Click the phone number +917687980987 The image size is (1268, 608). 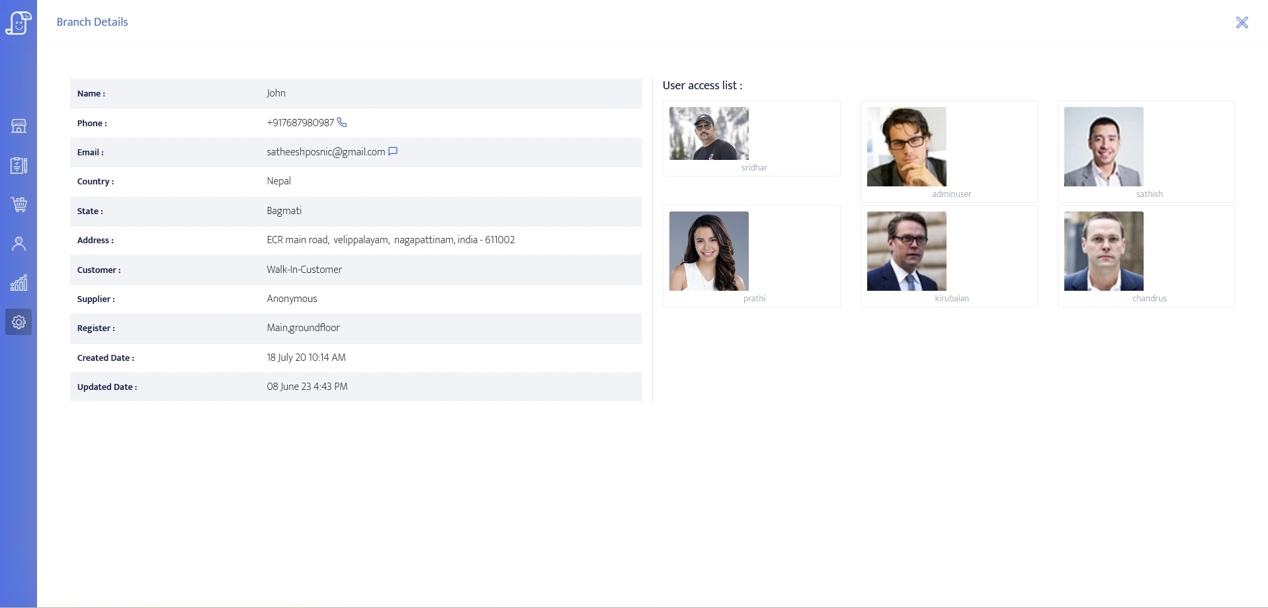point(300,123)
